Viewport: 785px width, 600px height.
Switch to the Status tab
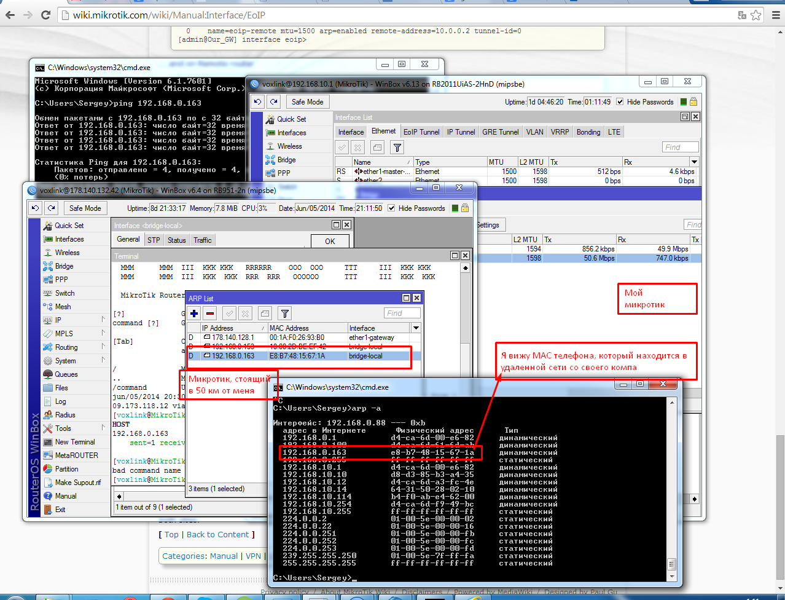[177, 240]
